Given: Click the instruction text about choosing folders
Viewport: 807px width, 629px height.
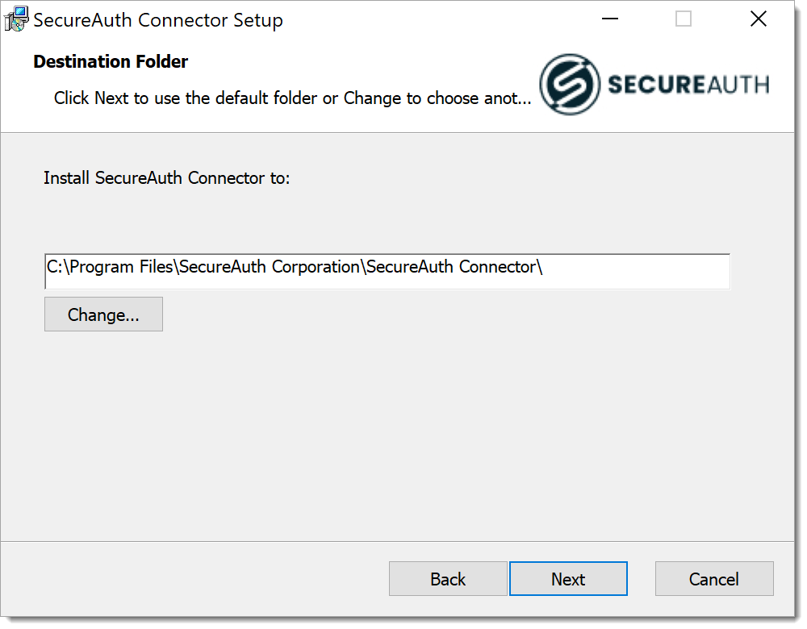Looking at the screenshot, I should [293, 98].
